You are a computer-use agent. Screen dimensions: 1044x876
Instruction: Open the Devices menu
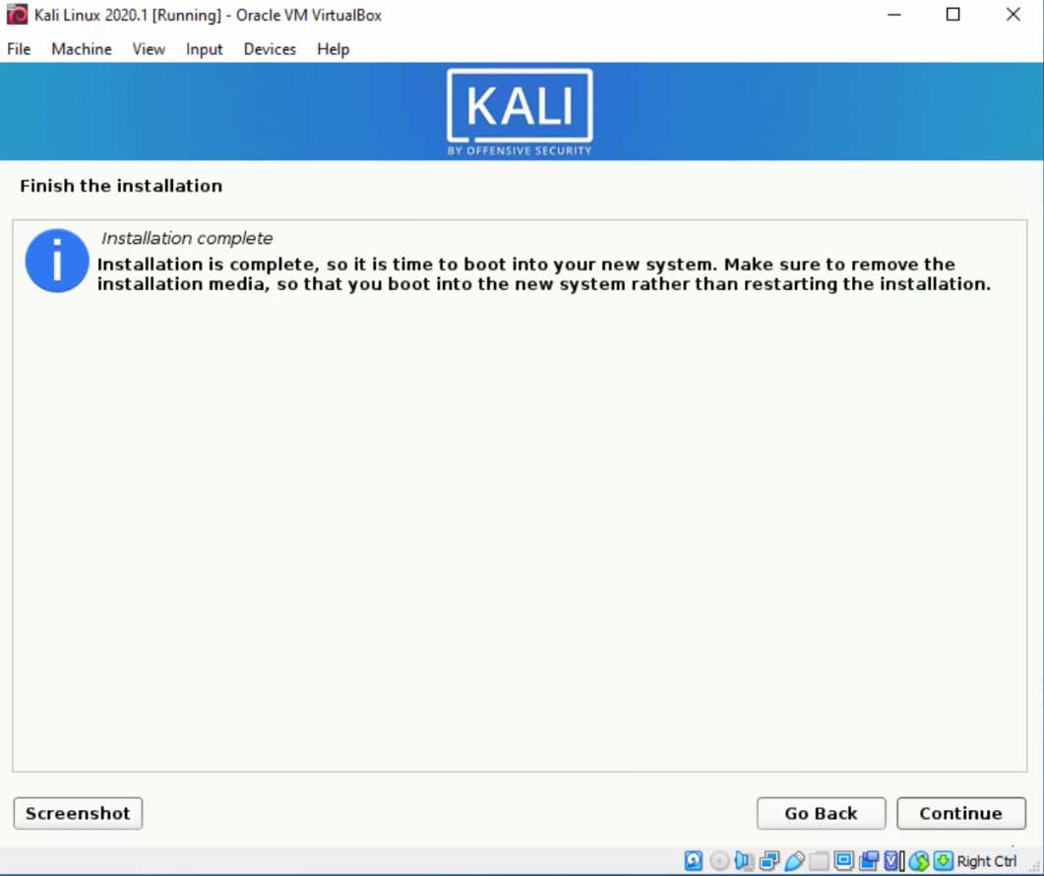click(x=270, y=49)
